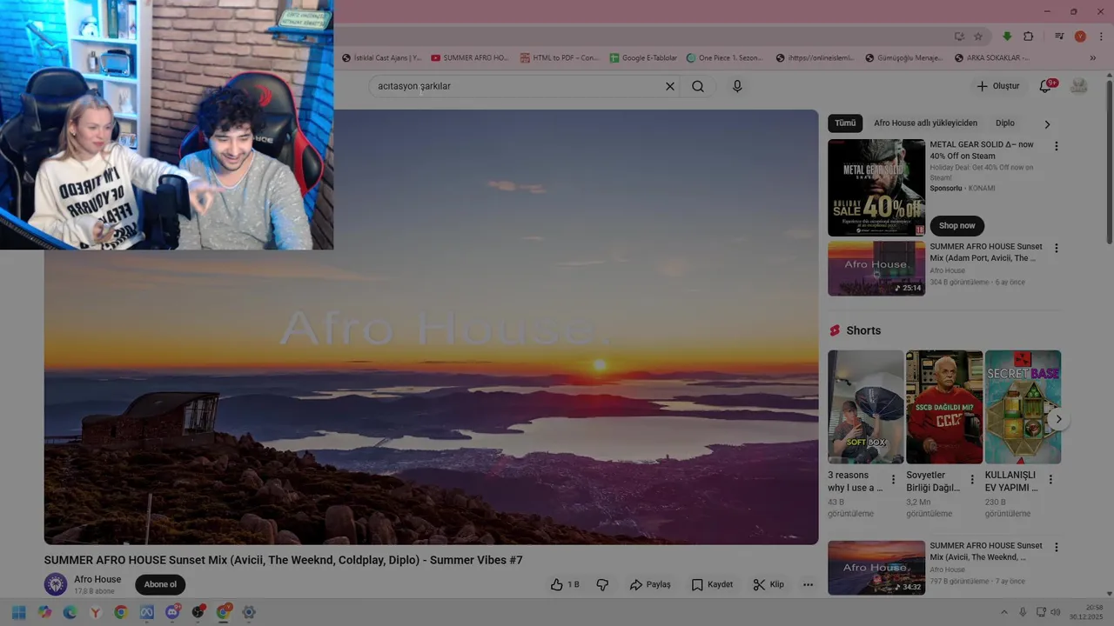Open options for the Sovyetler Birliği short

(x=972, y=480)
